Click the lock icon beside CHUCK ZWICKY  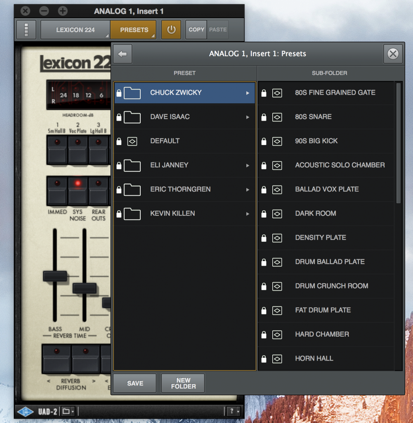(119, 93)
